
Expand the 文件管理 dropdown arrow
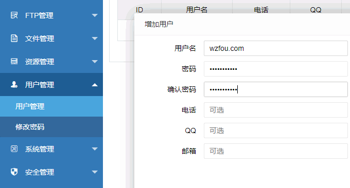click(95, 39)
